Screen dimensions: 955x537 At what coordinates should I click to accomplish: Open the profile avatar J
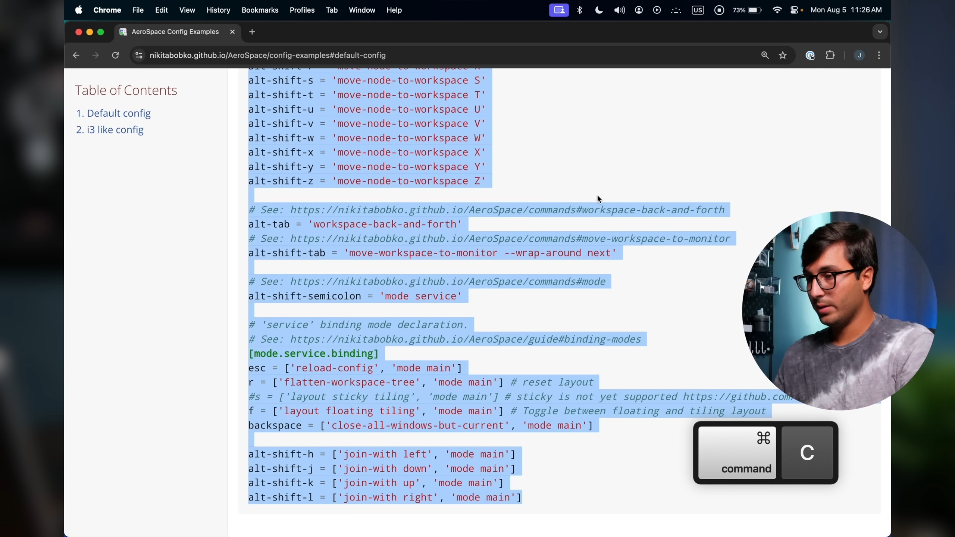[x=859, y=55]
